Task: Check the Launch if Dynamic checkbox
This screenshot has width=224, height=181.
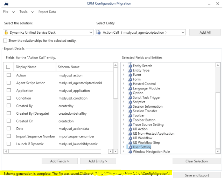Action: coord(9,143)
